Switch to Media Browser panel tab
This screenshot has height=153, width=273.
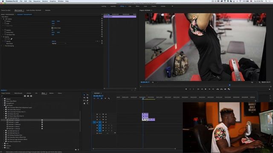point(18,93)
